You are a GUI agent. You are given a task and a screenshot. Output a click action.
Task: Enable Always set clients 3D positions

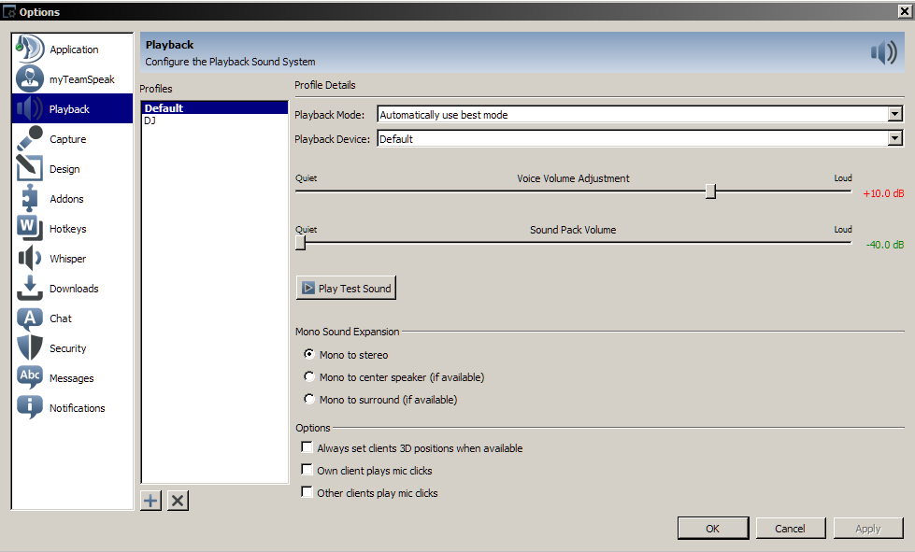307,447
